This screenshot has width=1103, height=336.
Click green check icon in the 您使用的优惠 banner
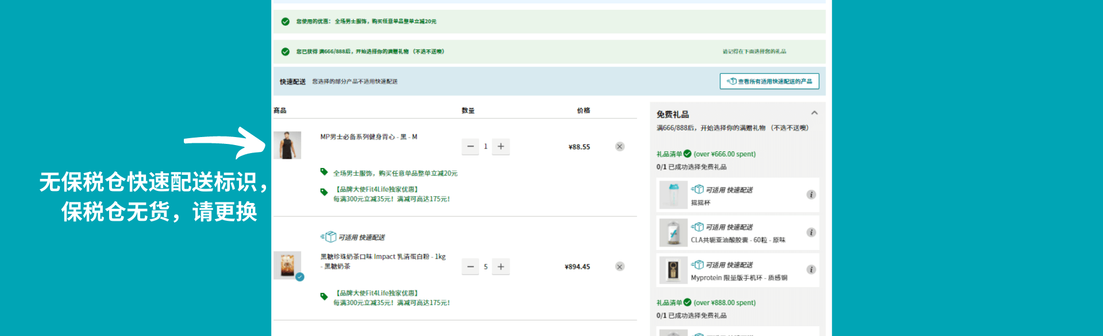[x=285, y=22]
